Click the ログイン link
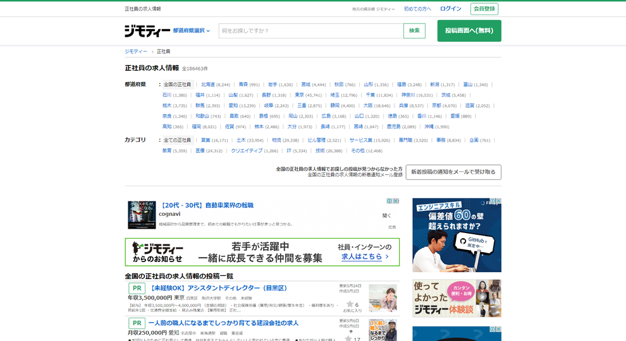This screenshot has width=626, height=341. pos(451,9)
